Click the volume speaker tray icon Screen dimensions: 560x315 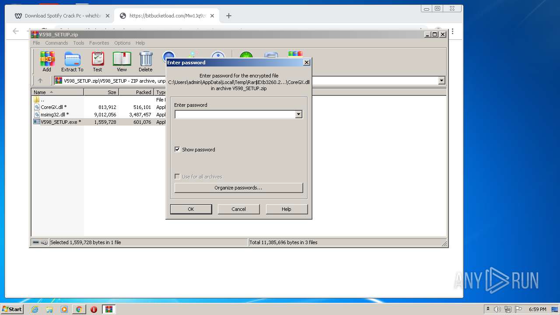(497, 309)
